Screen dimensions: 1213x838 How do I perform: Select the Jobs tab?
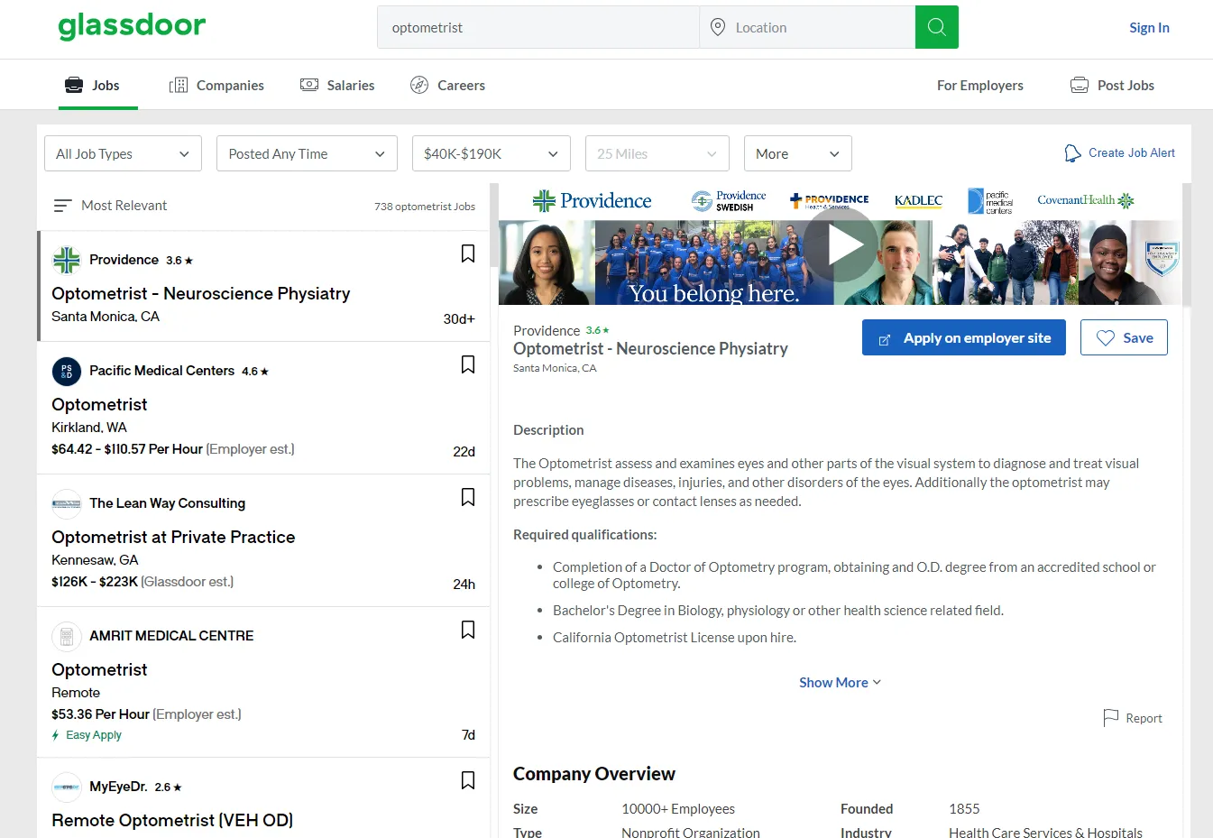point(98,85)
